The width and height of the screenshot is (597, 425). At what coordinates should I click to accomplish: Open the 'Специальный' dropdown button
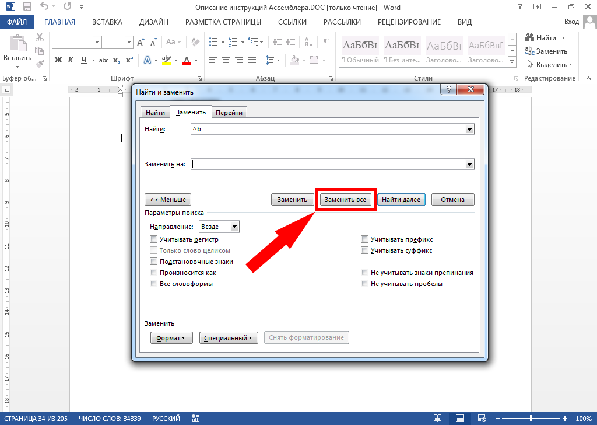click(x=229, y=338)
